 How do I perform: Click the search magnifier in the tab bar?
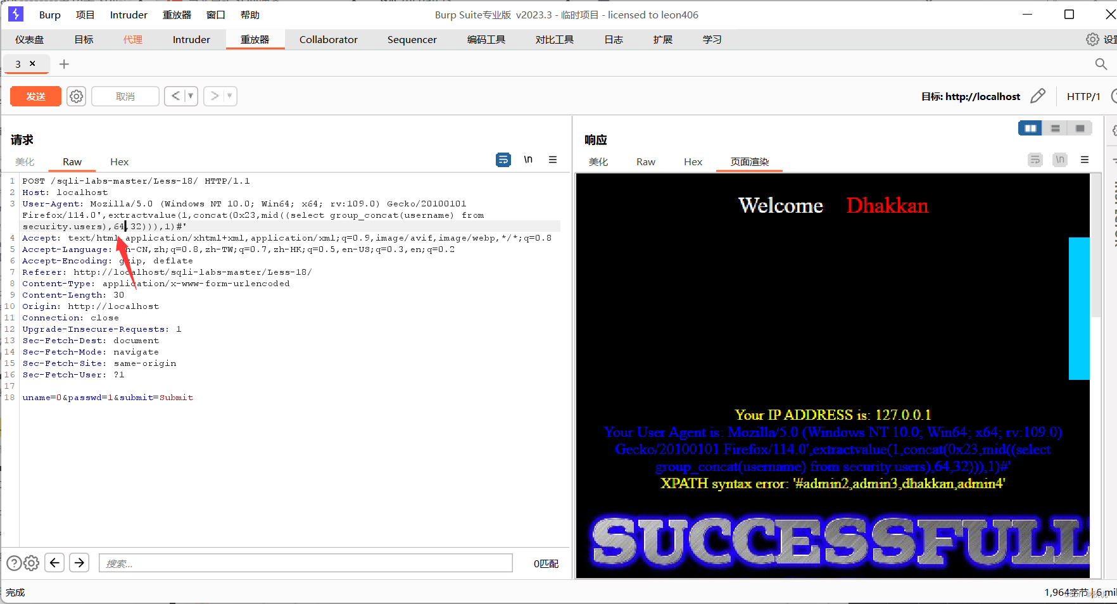[x=1101, y=64]
